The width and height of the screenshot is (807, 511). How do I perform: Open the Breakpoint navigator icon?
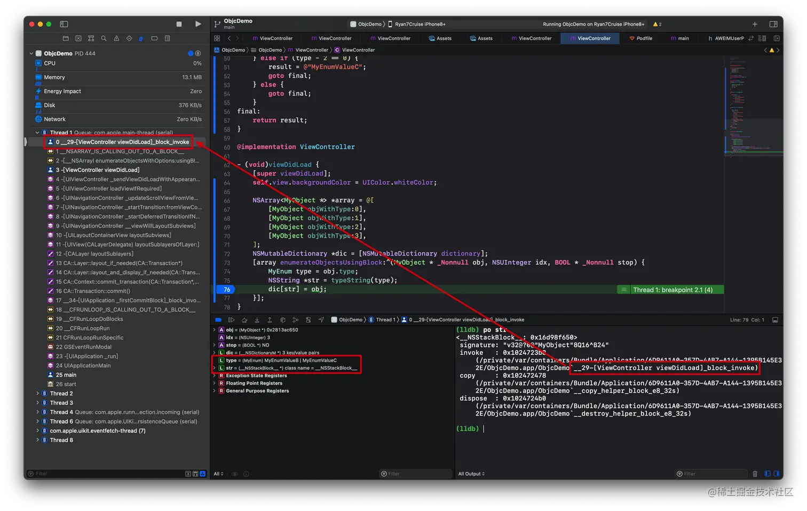pyautogui.click(x=154, y=38)
